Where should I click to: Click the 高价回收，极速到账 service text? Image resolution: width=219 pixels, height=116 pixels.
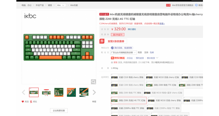point(123,48)
